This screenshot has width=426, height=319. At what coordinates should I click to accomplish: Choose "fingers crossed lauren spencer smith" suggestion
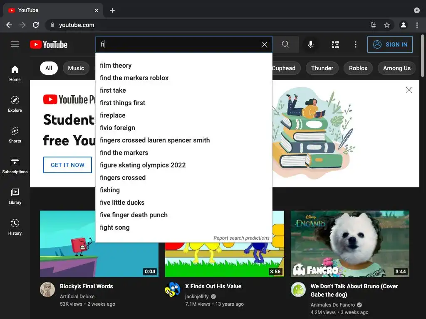coord(184,140)
